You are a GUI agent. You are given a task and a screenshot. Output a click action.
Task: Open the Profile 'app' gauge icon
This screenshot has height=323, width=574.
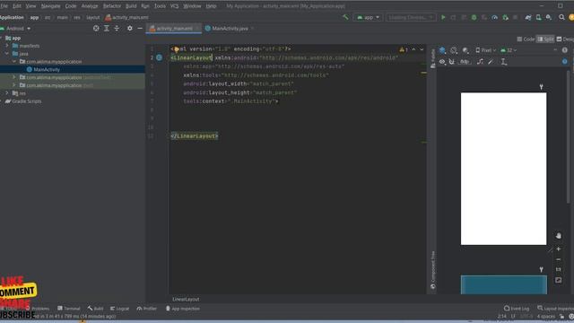point(495,17)
